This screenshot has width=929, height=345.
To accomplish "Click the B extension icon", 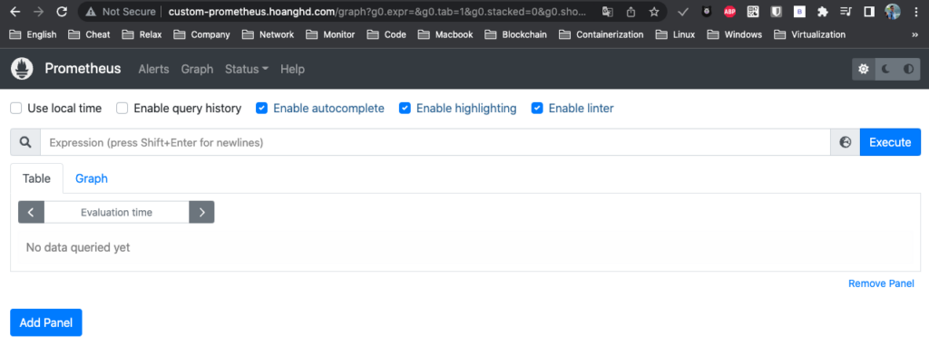I will (799, 11).
